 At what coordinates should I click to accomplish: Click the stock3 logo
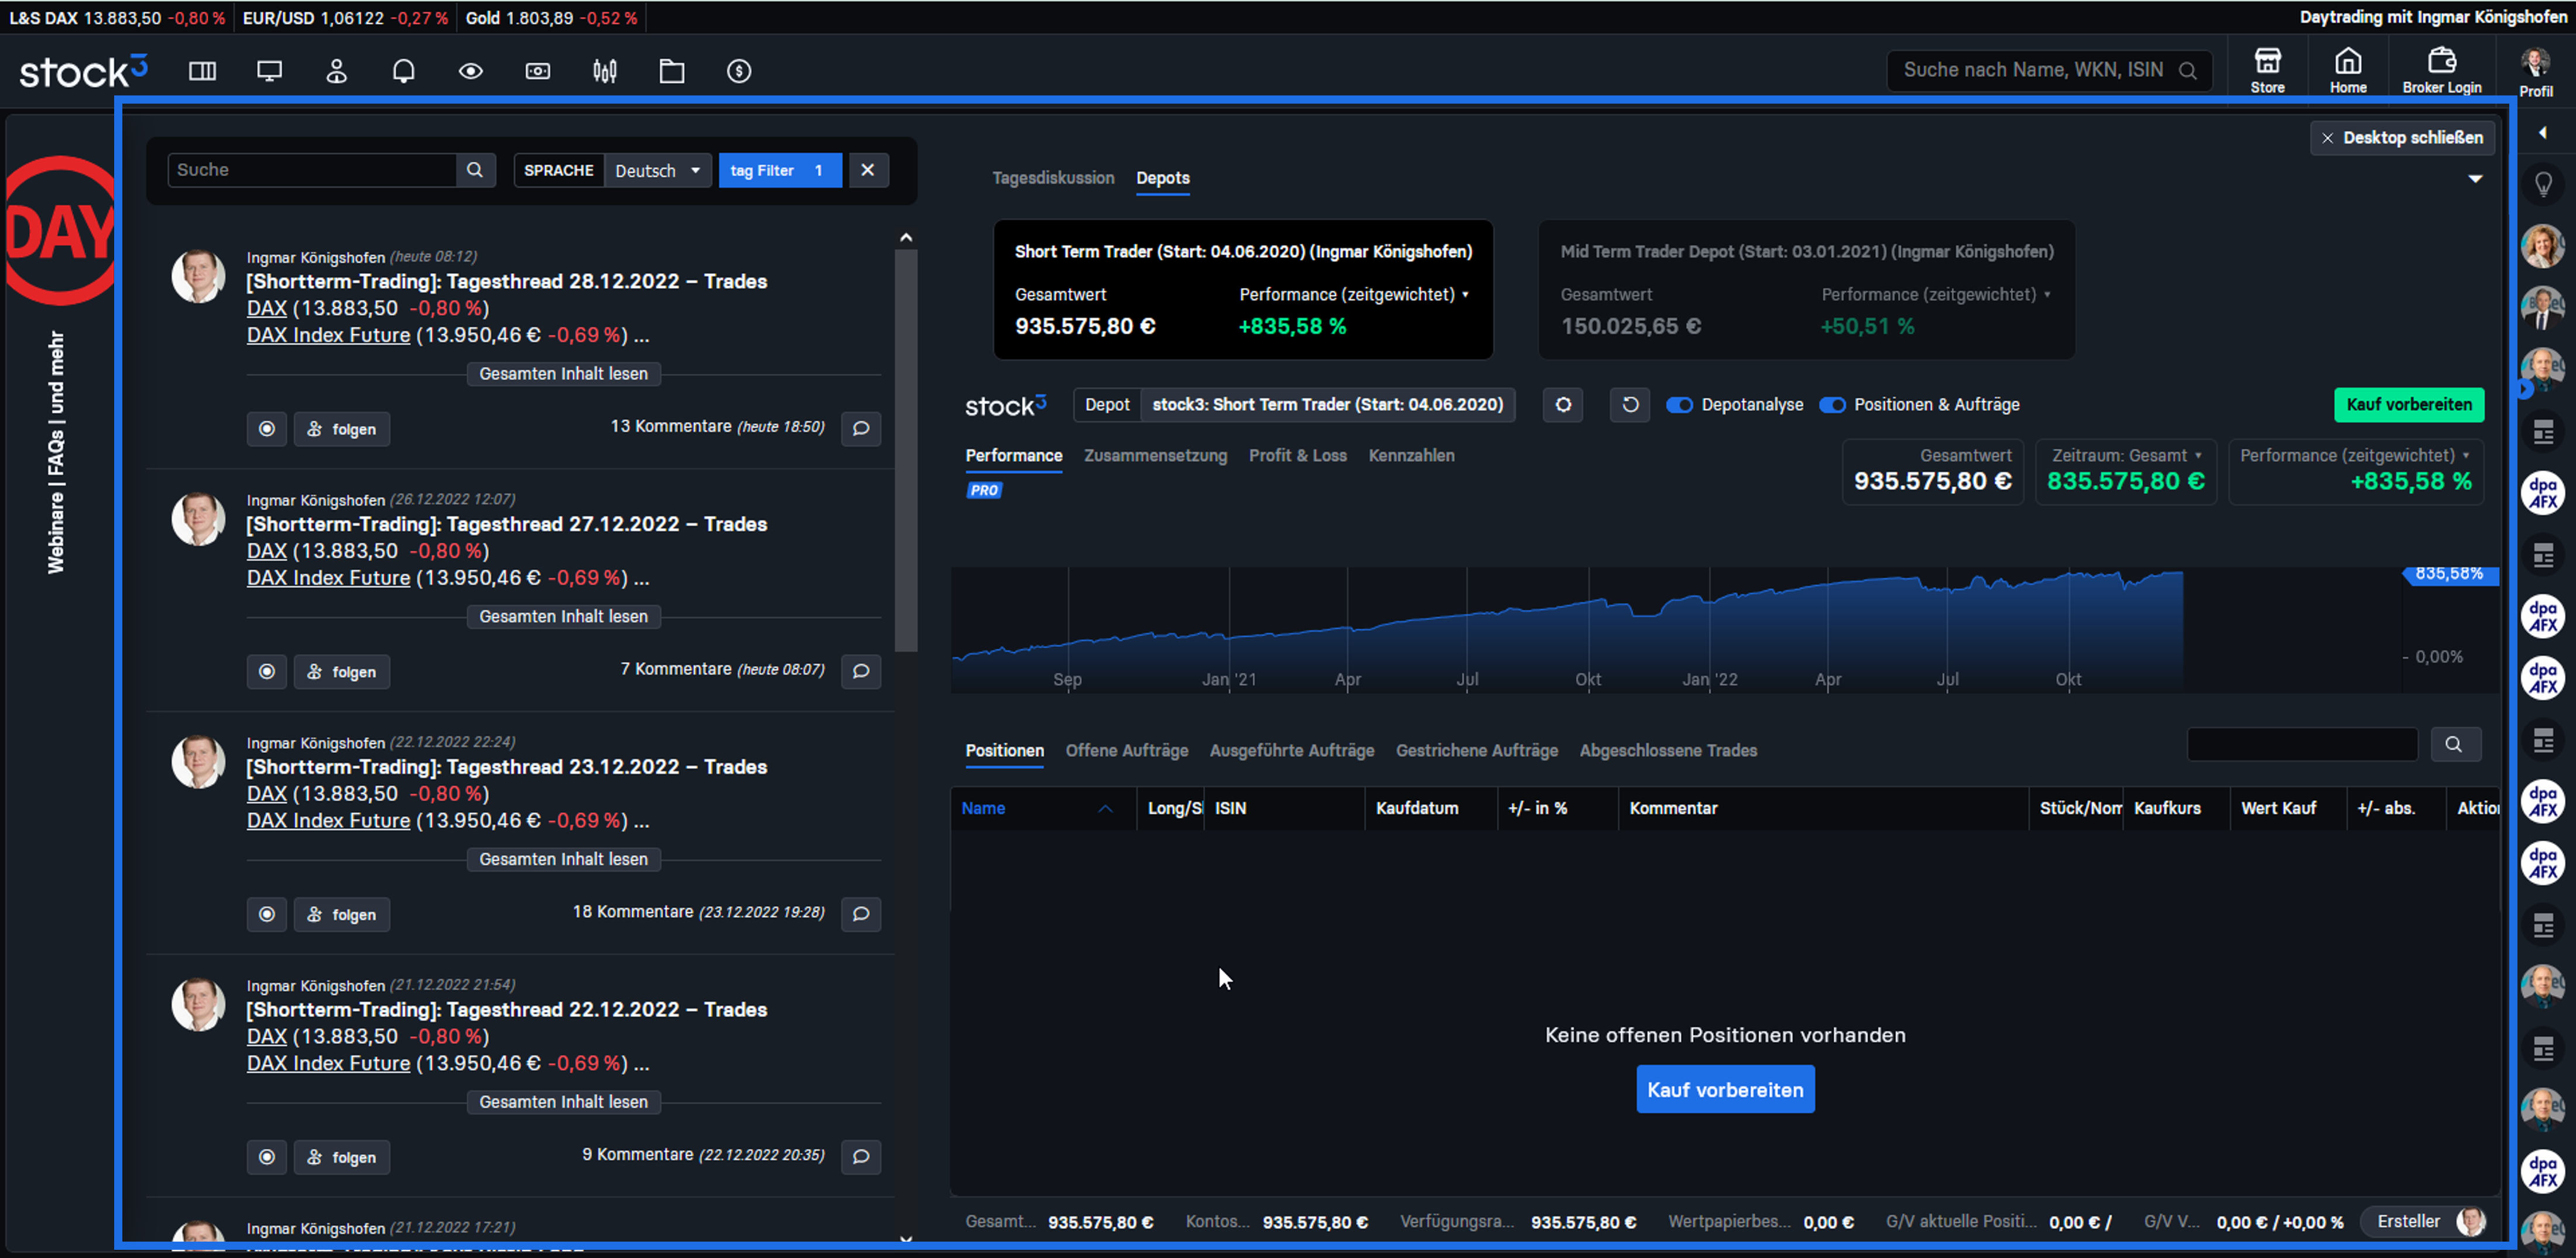click(x=83, y=71)
